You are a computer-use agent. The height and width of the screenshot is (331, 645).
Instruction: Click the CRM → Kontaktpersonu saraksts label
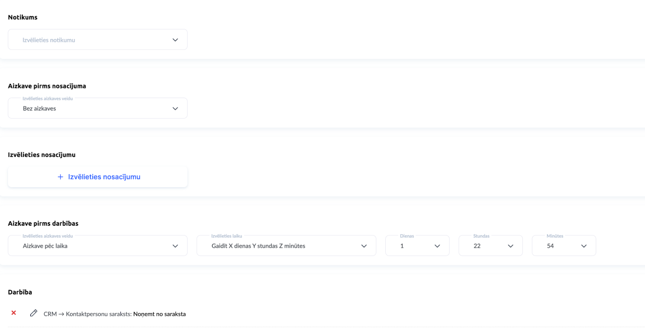pyautogui.click(x=87, y=314)
